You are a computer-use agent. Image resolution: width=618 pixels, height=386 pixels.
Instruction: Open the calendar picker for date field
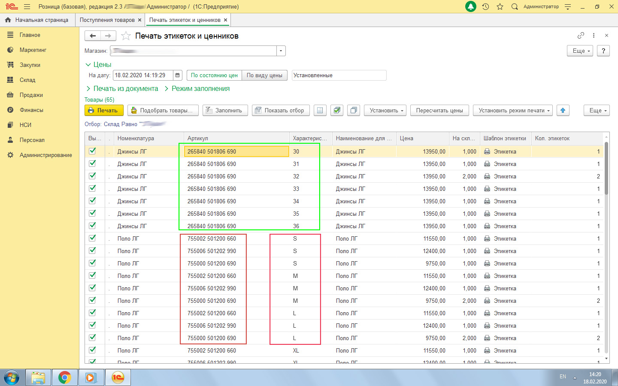tap(178, 75)
